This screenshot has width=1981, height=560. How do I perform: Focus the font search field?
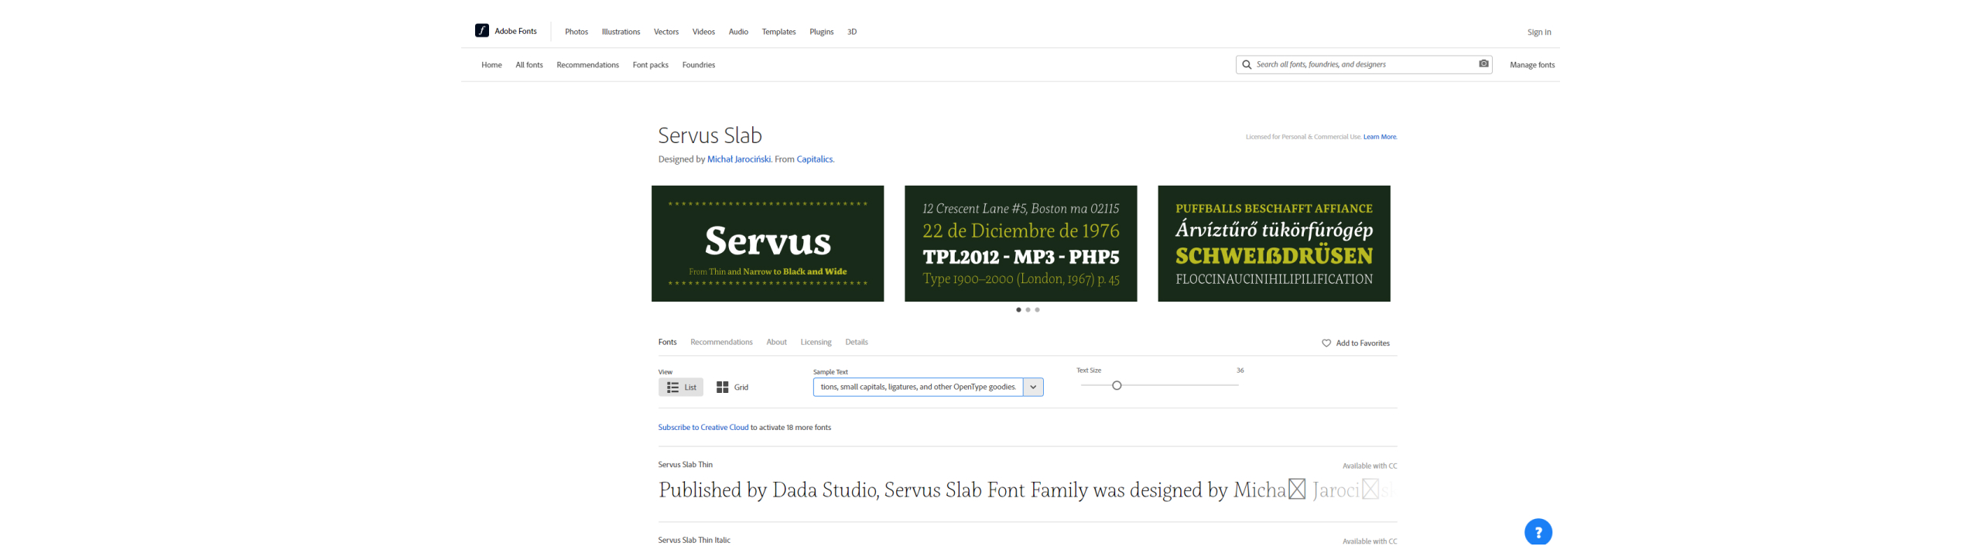1363,65
